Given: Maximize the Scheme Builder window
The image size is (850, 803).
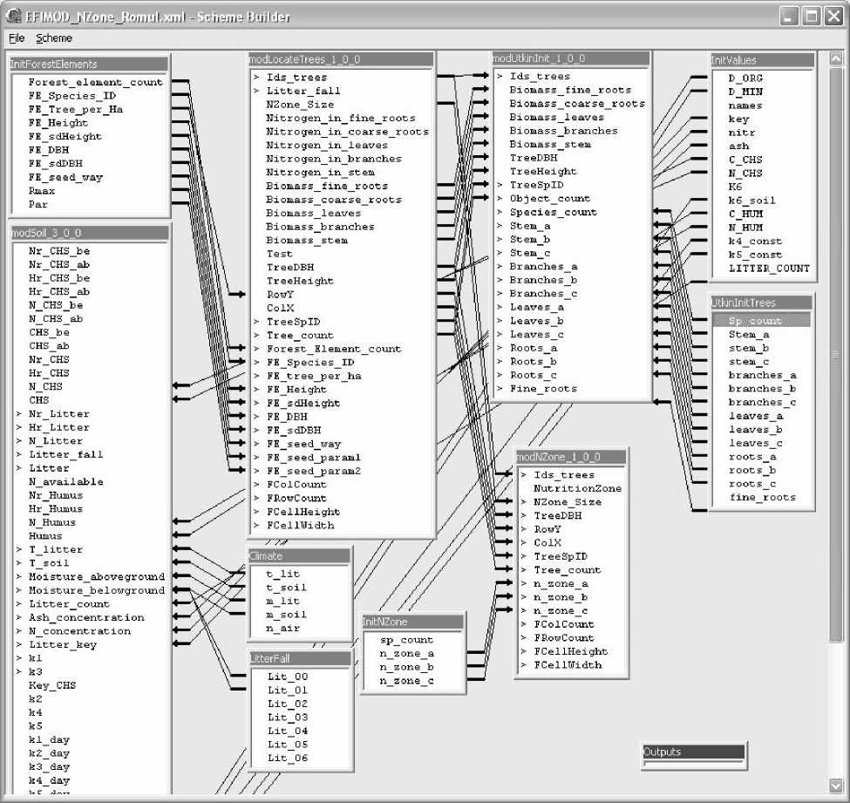Looking at the screenshot, I should (x=812, y=17).
